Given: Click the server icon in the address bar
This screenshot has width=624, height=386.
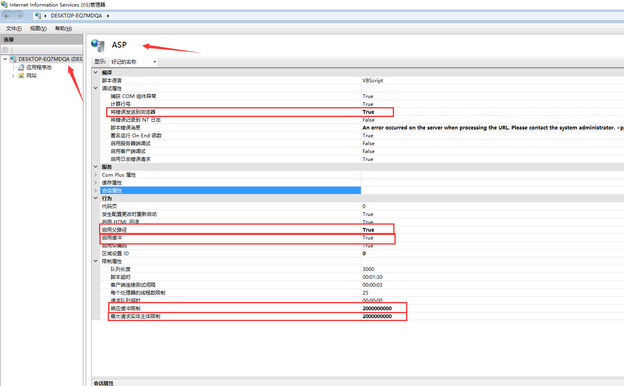Looking at the screenshot, I should tap(38, 16).
